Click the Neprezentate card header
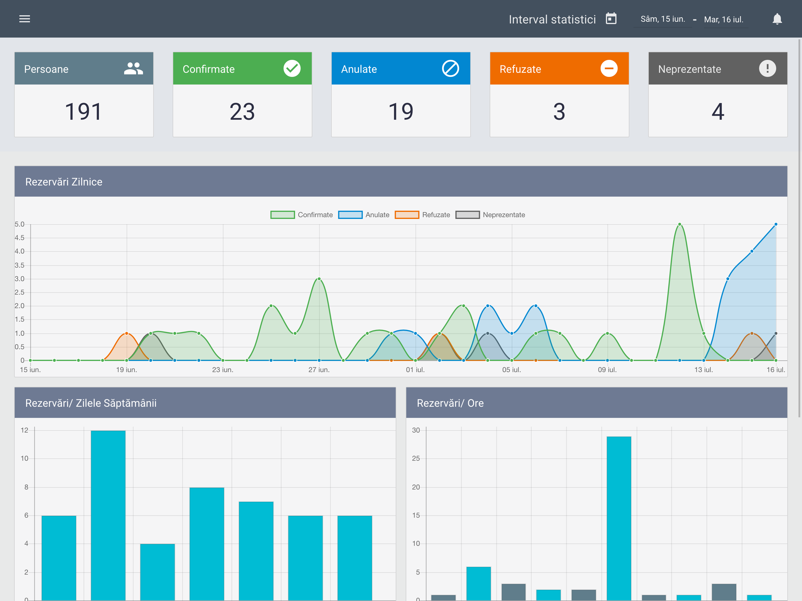Viewport: 802px width, 601px height. pos(718,68)
